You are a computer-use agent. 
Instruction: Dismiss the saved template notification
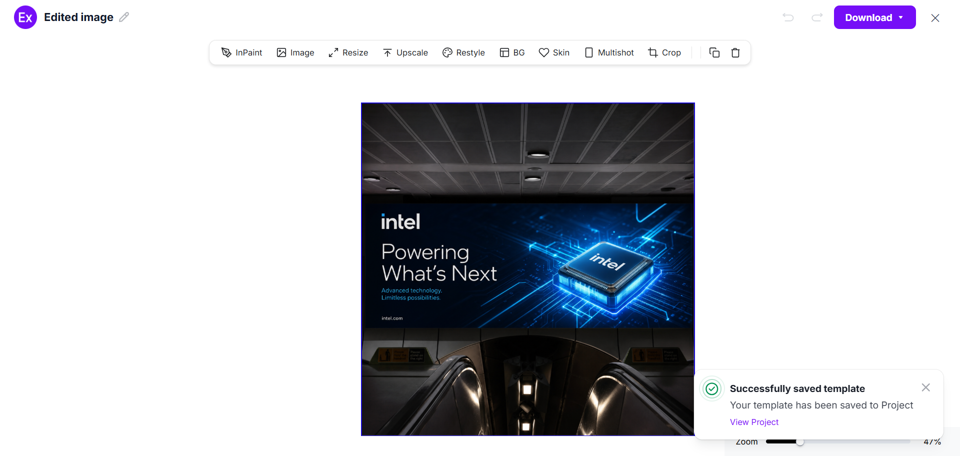926,387
